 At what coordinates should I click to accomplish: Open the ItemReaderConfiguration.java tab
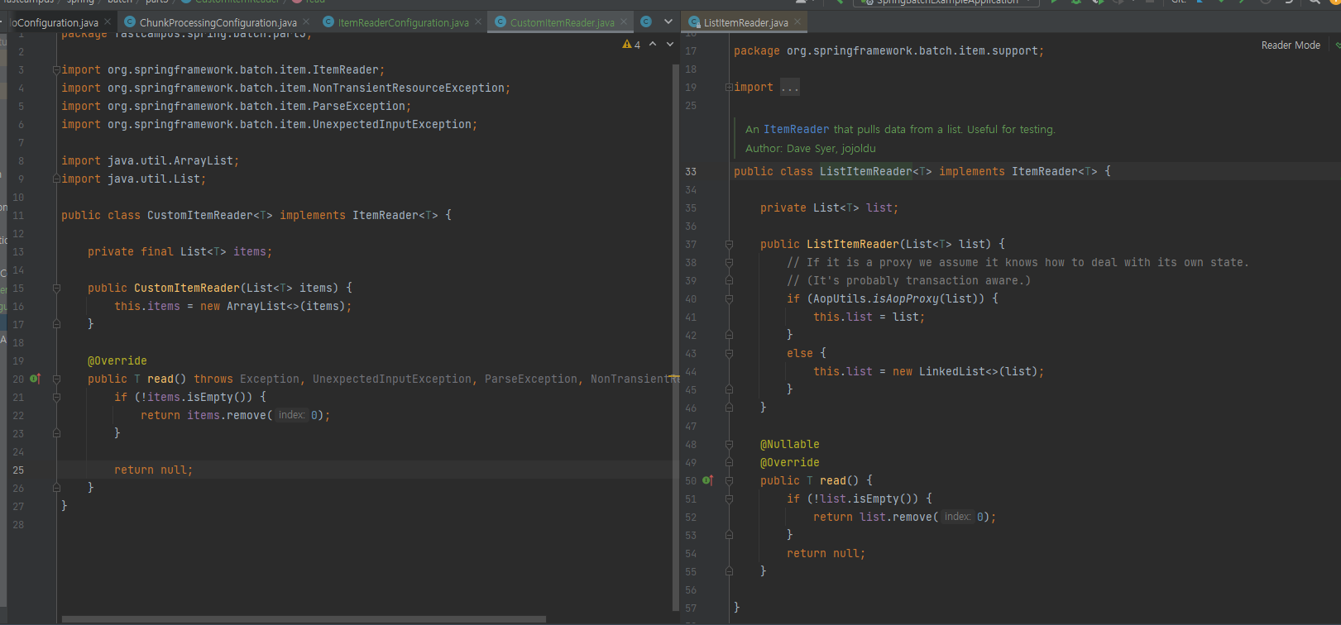coord(402,22)
